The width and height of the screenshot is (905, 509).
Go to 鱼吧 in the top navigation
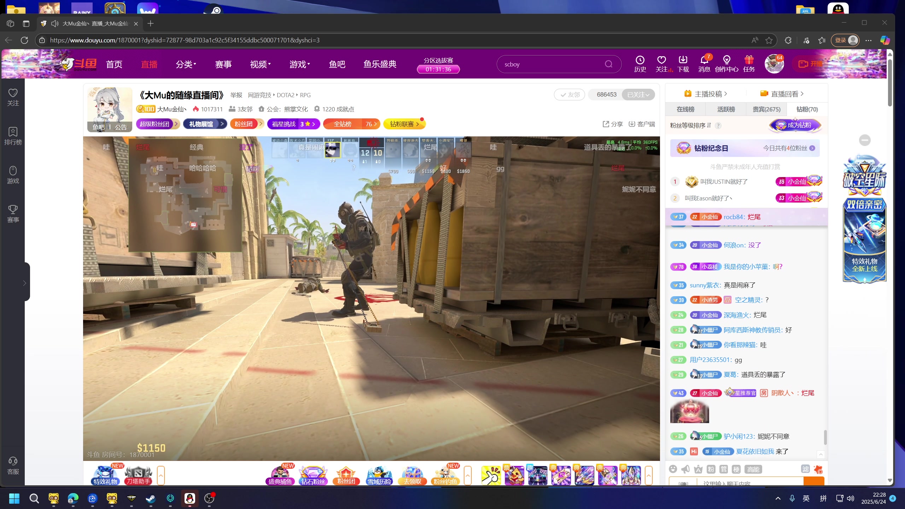pyautogui.click(x=337, y=64)
